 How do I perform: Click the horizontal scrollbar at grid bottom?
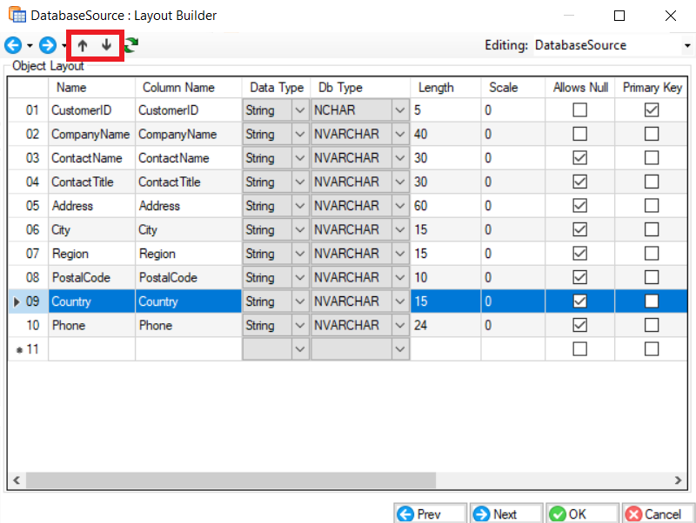(348, 480)
